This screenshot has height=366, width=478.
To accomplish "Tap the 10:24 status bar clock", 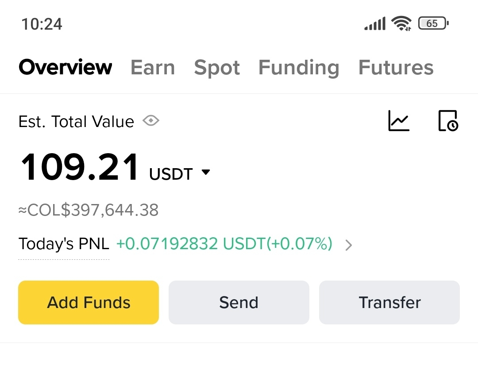I will tap(42, 24).
